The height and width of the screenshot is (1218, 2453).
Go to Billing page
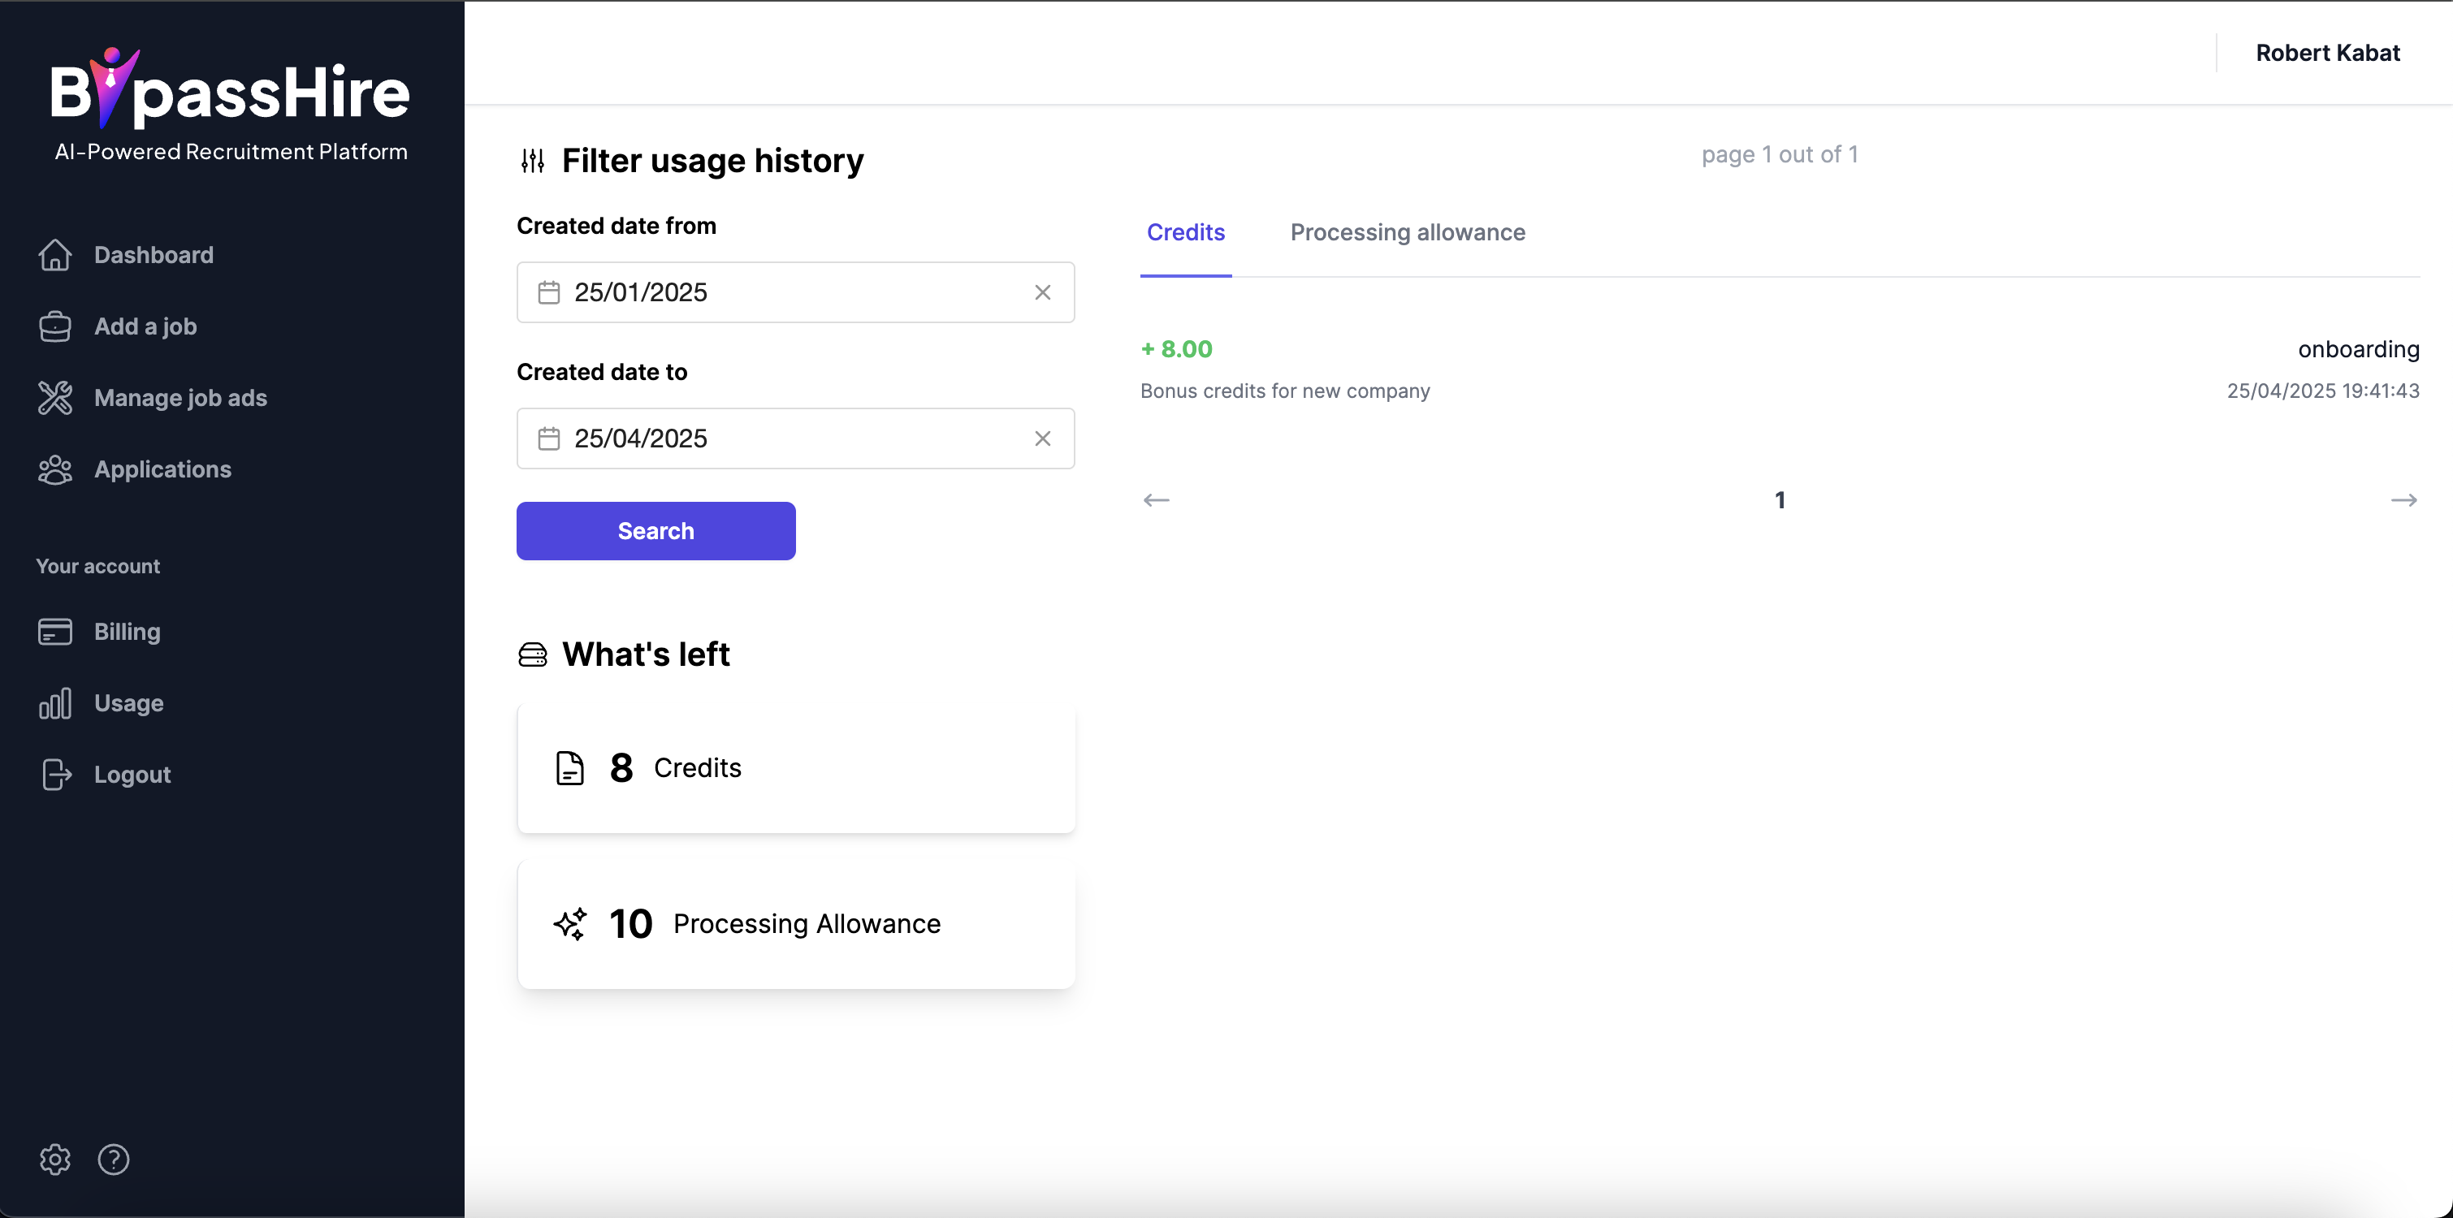tap(127, 632)
